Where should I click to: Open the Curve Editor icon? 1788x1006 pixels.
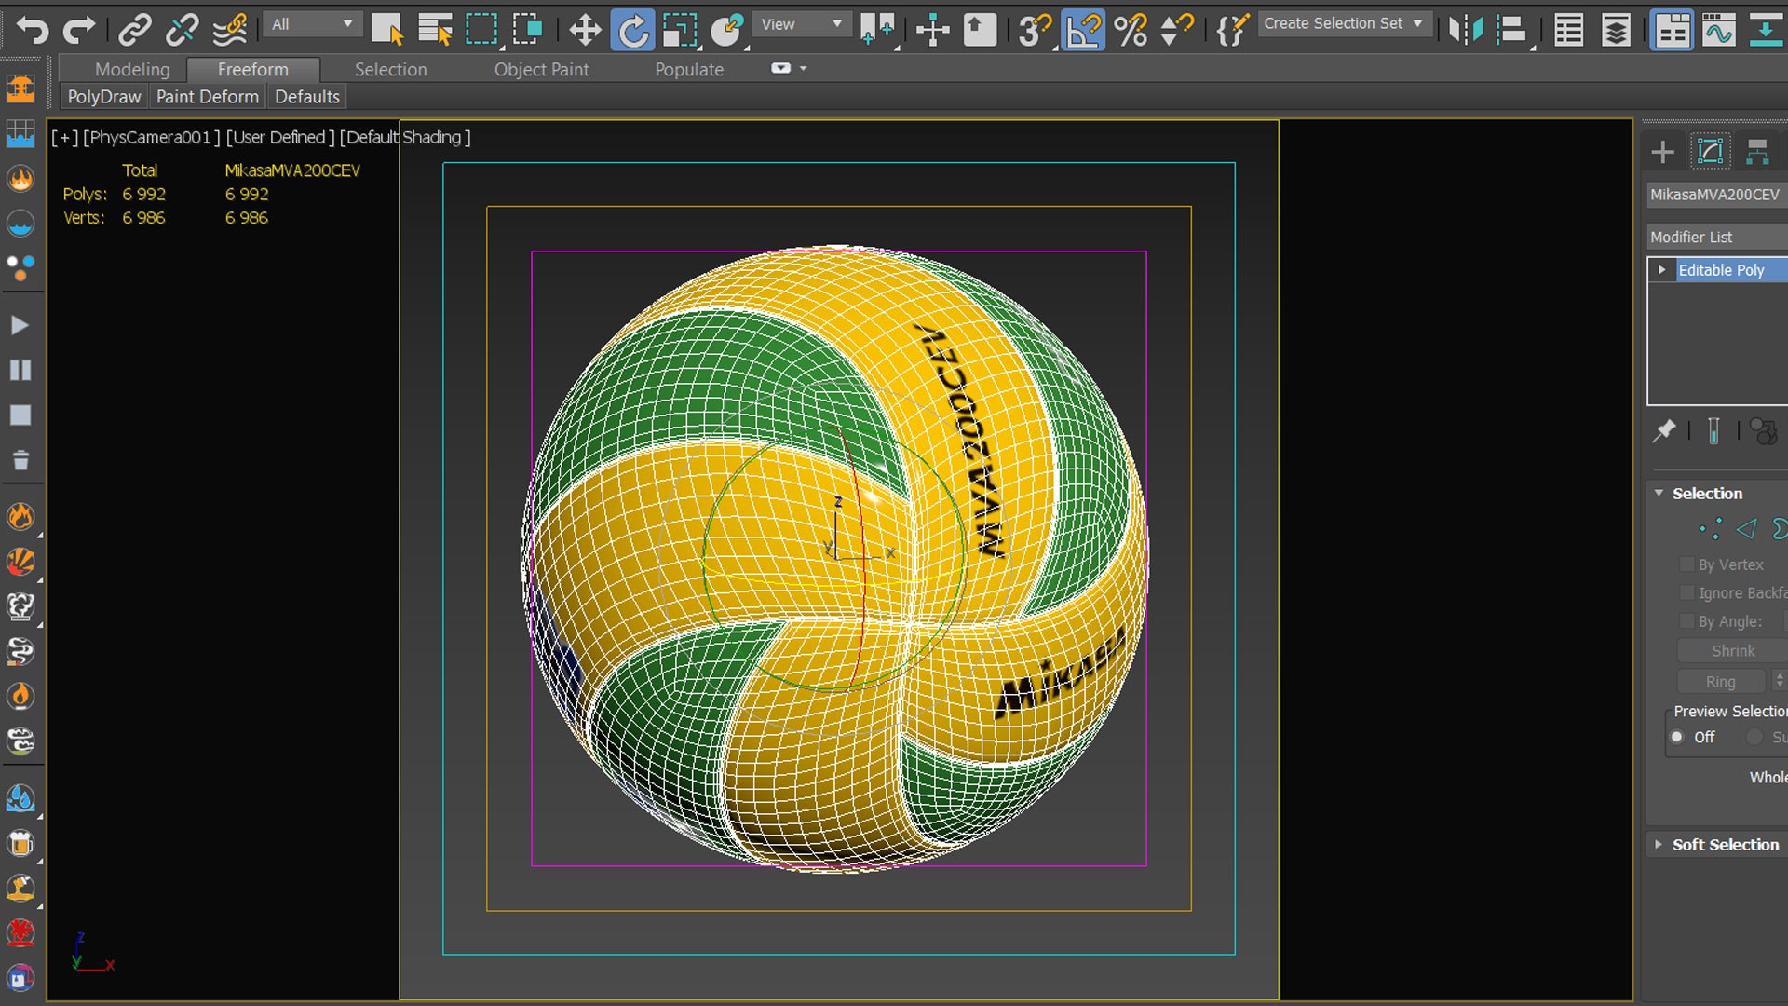(x=1718, y=30)
